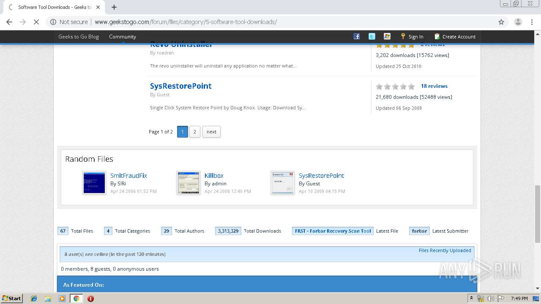Open the volume speaker tray icon
Image resolution: width=541 pixels, height=304 pixels.
(x=490, y=299)
